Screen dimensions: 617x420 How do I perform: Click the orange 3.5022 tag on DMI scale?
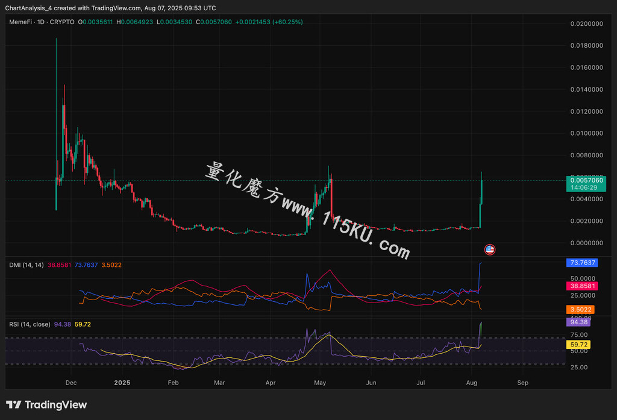pos(580,309)
